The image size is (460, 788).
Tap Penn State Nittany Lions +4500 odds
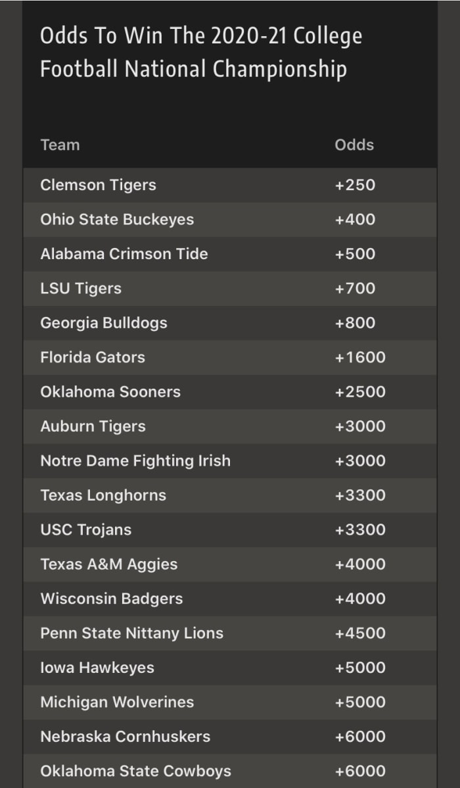[x=360, y=633]
